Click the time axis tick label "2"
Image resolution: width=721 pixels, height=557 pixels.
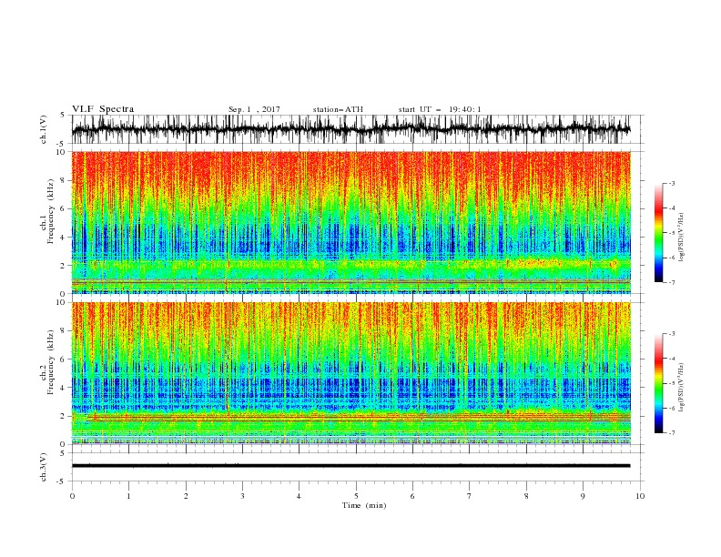[x=186, y=496]
